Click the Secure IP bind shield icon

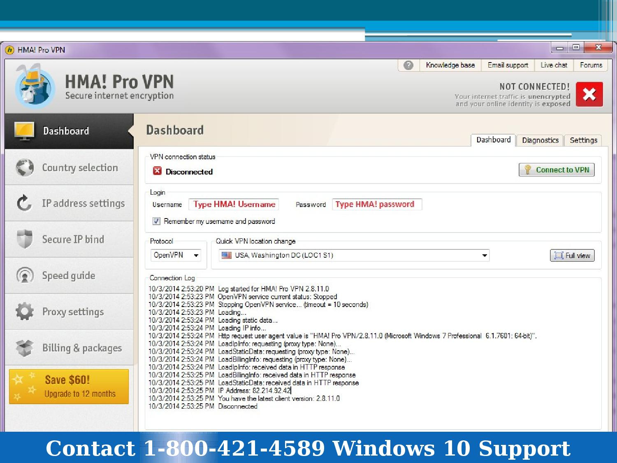(25, 239)
